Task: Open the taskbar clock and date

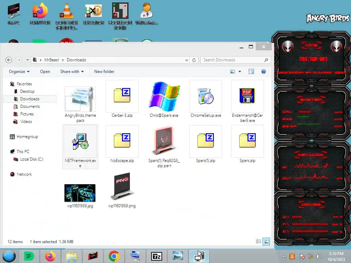Action: coord(336,256)
